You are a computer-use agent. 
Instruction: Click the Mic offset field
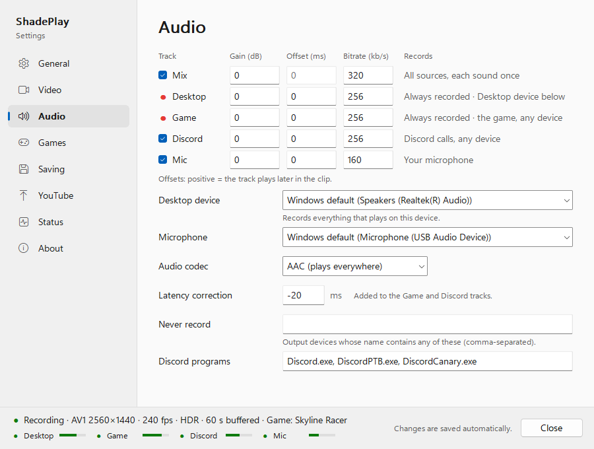[x=312, y=160]
